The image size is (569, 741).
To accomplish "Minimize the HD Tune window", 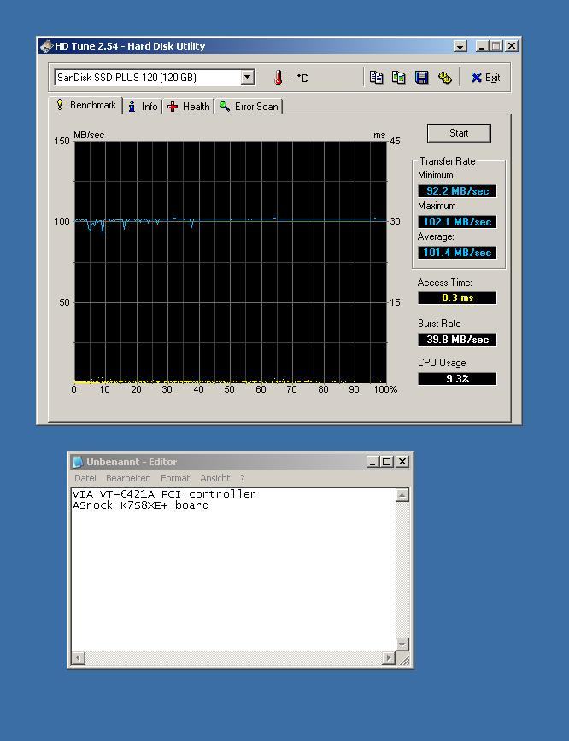I will tap(482, 46).
